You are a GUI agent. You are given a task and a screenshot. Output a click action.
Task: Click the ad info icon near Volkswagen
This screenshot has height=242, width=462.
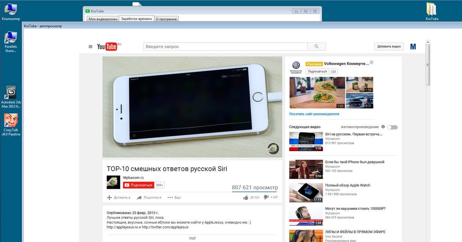(x=372, y=62)
